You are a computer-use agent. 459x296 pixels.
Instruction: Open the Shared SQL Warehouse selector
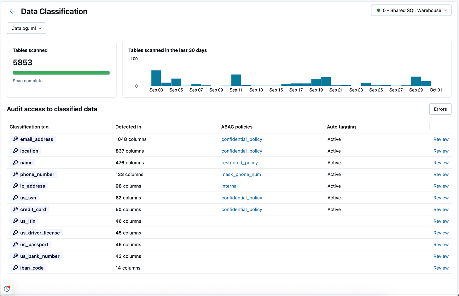click(x=411, y=10)
